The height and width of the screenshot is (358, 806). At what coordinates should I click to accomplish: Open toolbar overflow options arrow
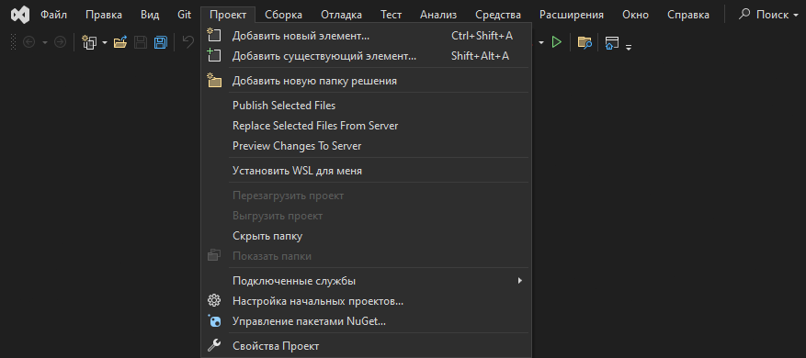tap(629, 47)
